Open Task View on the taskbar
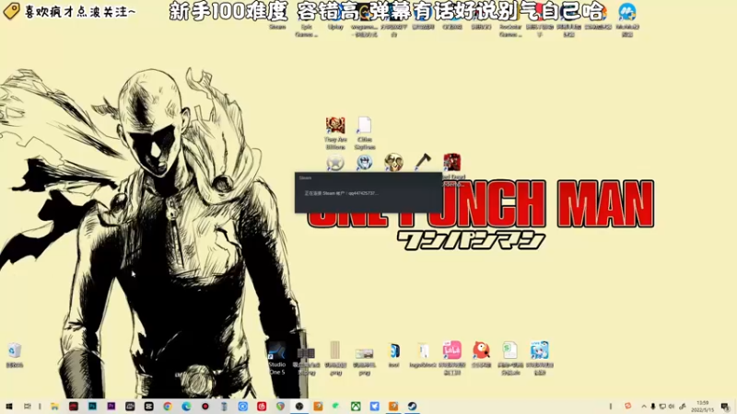 [x=28, y=406]
